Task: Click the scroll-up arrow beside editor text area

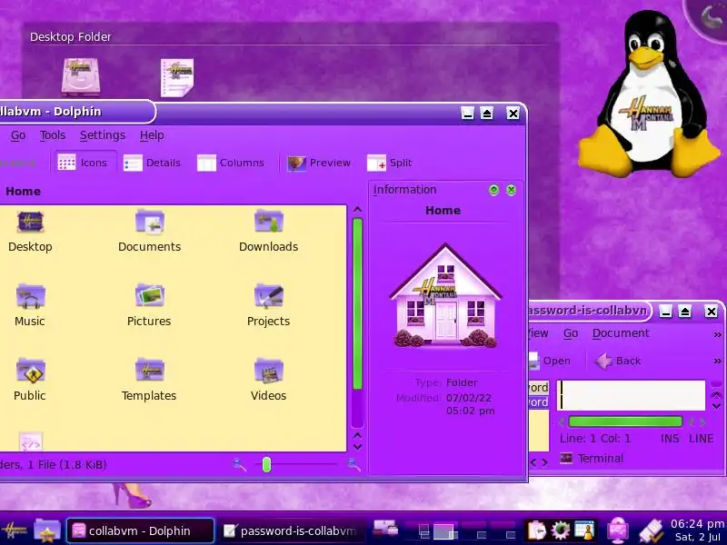Action: click(716, 395)
